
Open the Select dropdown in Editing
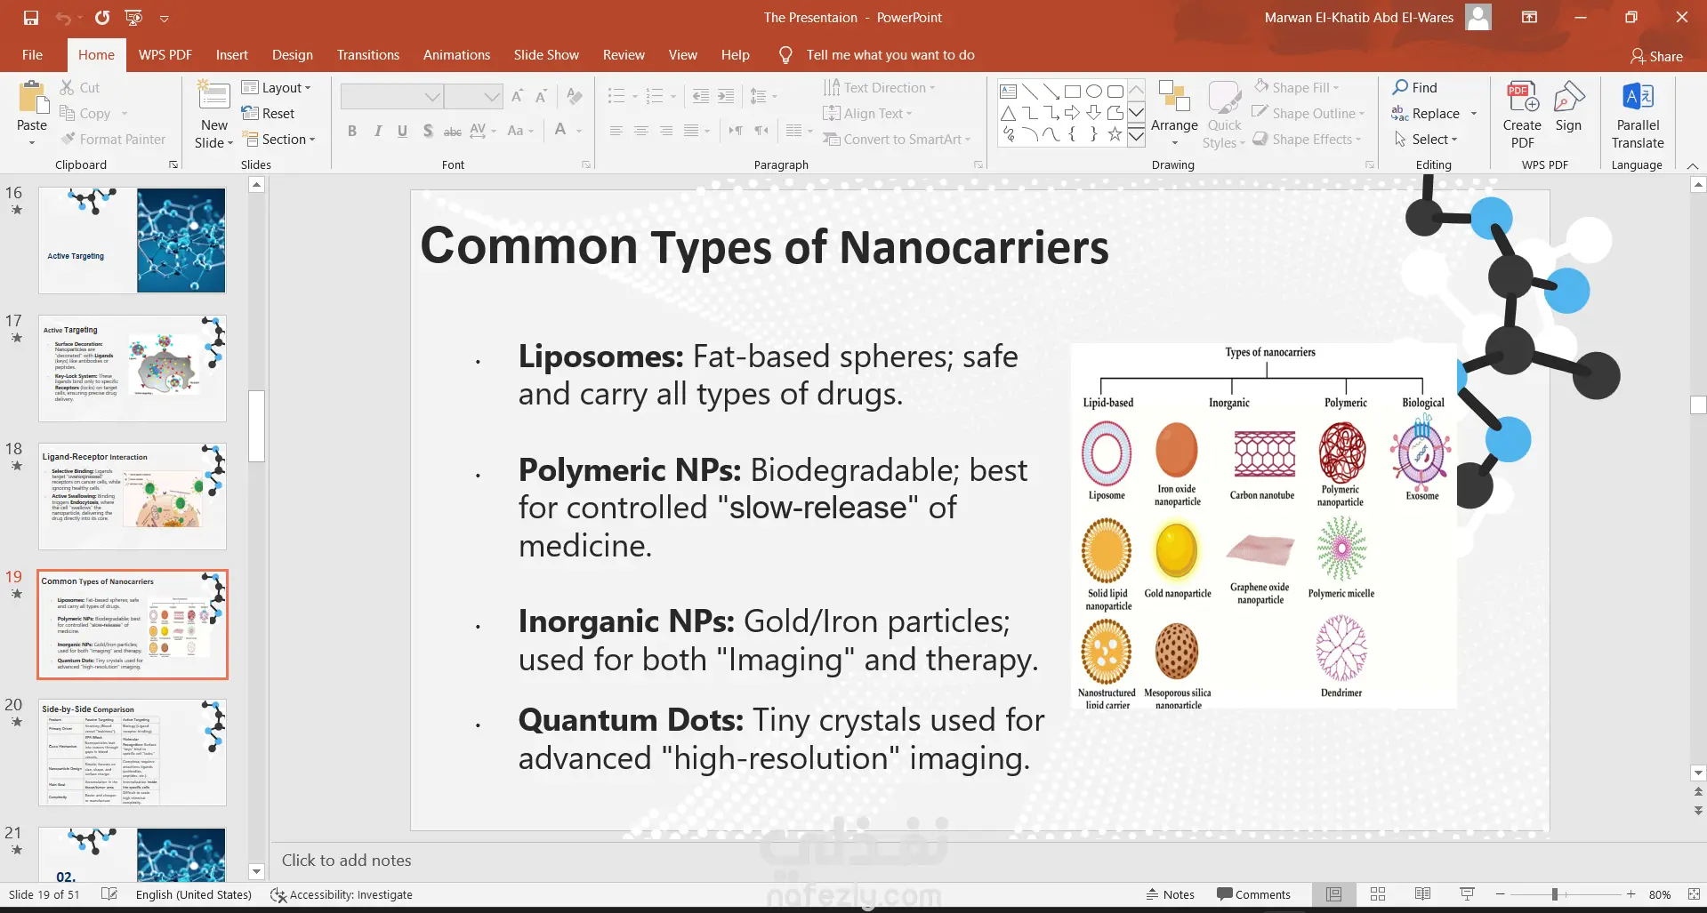(x=1425, y=139)
